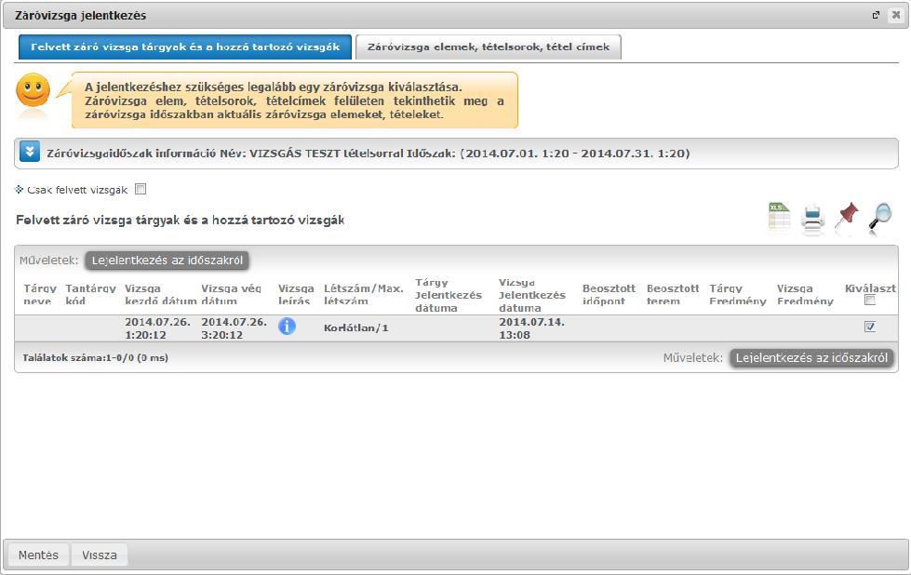Viewport: 911px width, 575px height.
Task: Pop out the dialog with the detach icon
Action: click(876, 16)
